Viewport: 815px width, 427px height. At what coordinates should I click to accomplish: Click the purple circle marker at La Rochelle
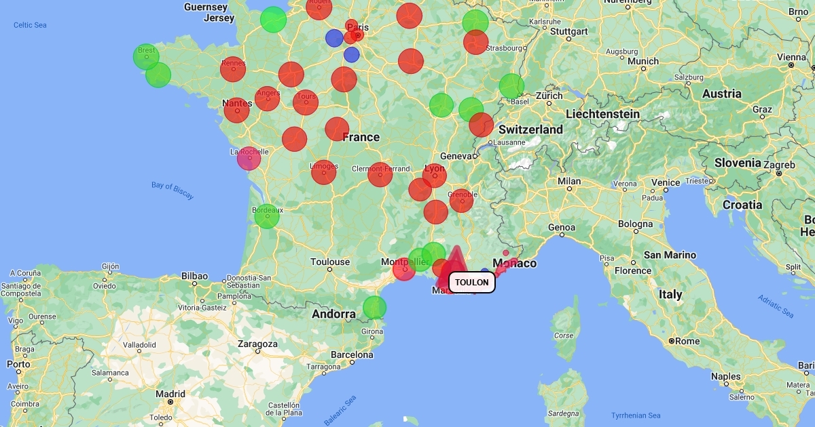tap(249, 158)
